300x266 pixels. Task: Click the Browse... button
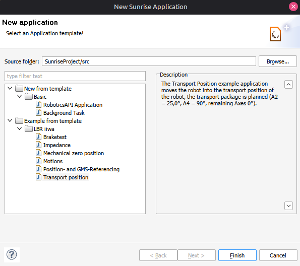278,61
